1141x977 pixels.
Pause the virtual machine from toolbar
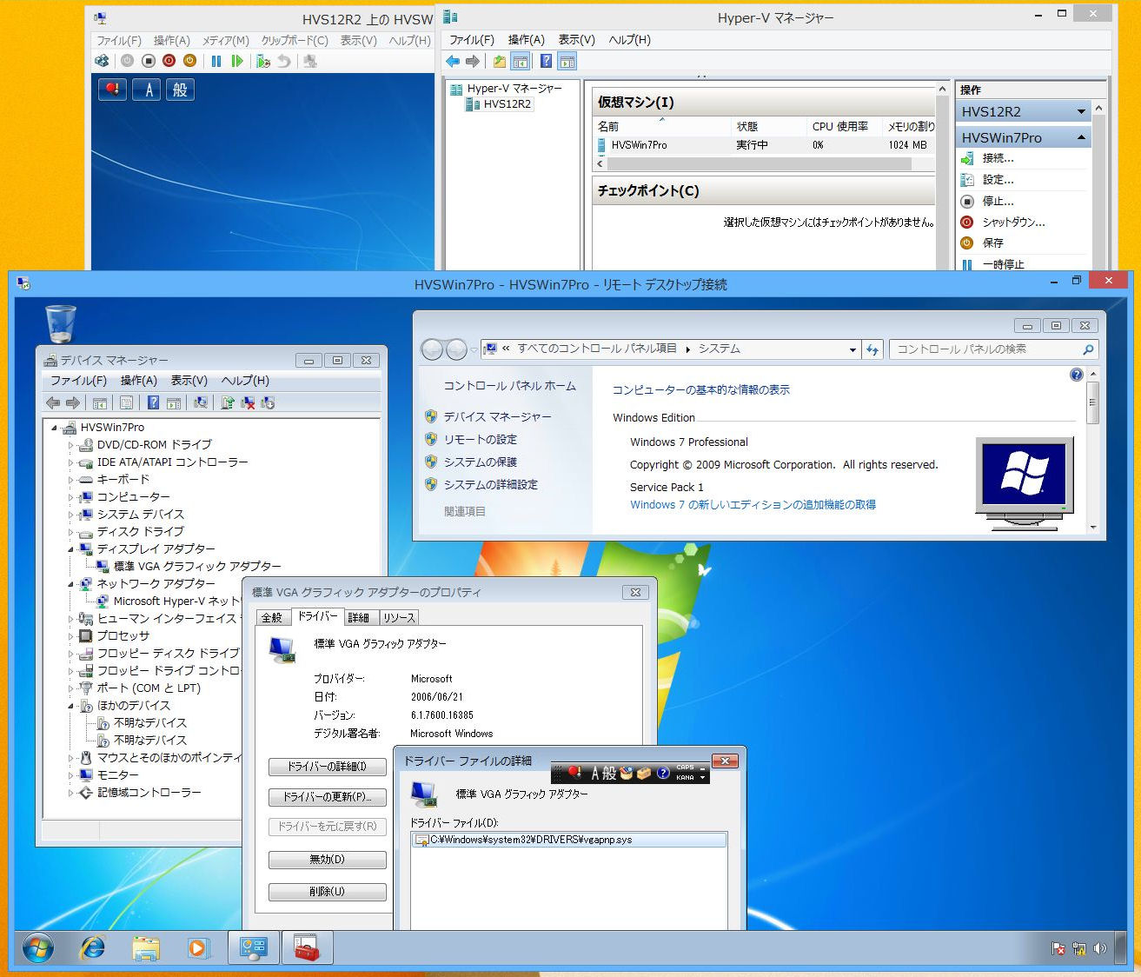tap(216, 61)
